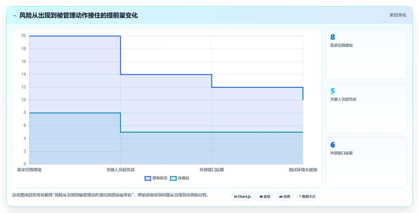Select the Chart.js tag chip
The height and width of the screenshot is (213, 419).
(x=242, y=196)
